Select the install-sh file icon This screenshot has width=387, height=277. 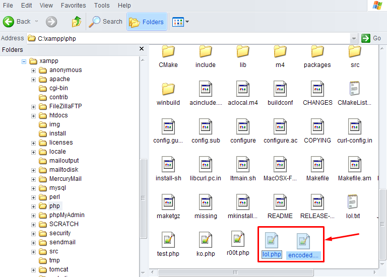tap(168, 164)
